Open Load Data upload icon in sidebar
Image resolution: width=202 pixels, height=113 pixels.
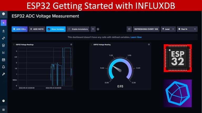pos(3,31)
